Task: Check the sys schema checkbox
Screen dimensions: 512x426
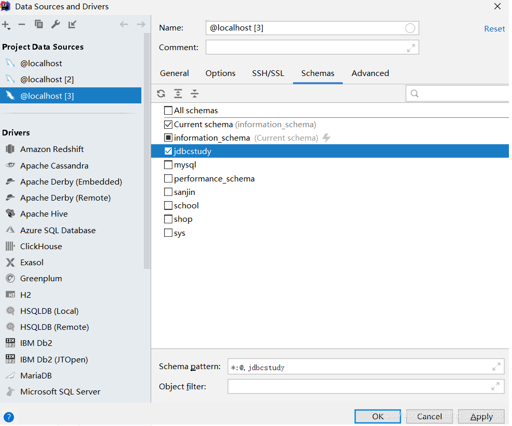Action: click(x=168, y=233)
